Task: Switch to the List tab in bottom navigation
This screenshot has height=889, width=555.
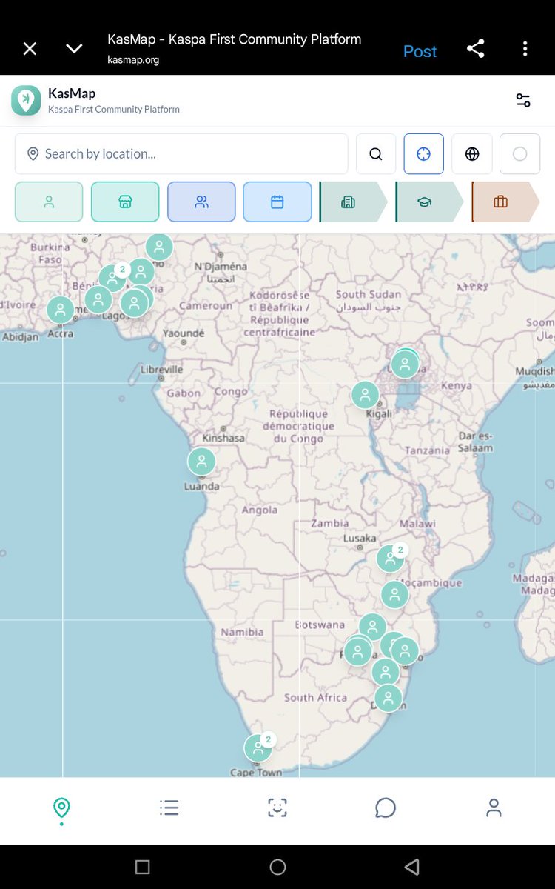Action: pyautogui.click(x=169, y=808)
